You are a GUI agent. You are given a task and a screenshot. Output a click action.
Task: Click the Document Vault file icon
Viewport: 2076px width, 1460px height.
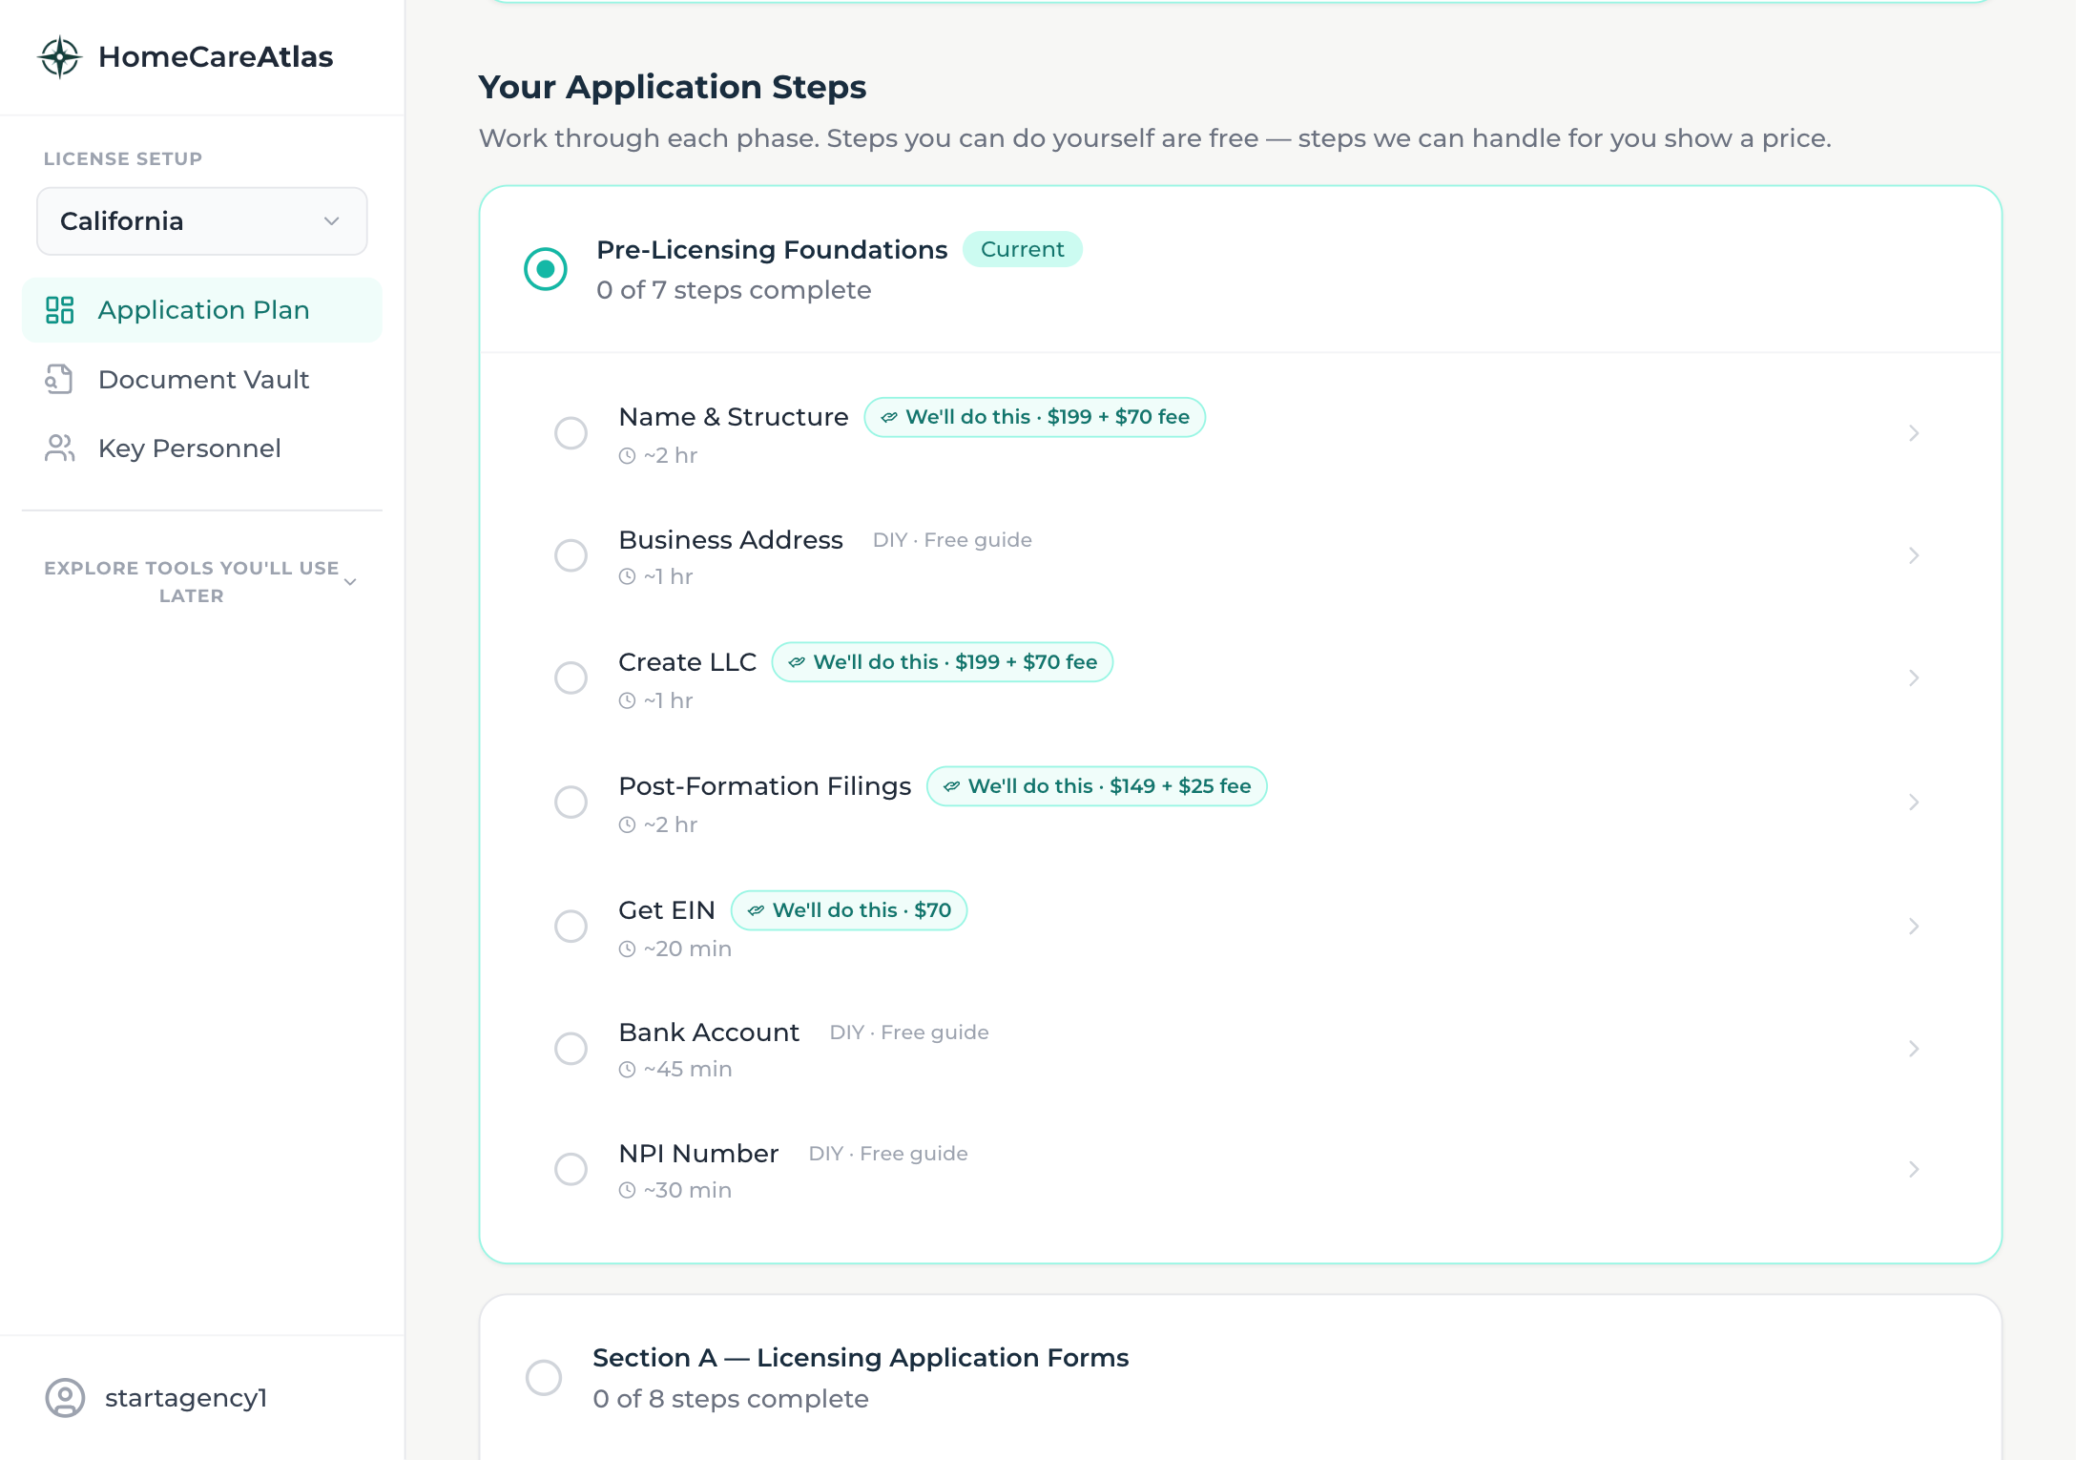(x=60, y=380)
